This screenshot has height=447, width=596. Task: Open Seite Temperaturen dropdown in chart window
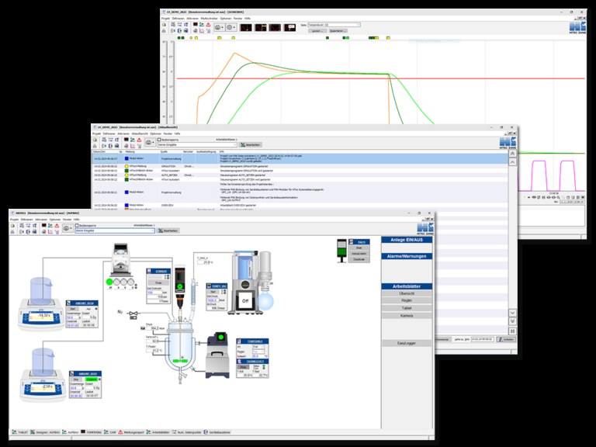point(334,25)
